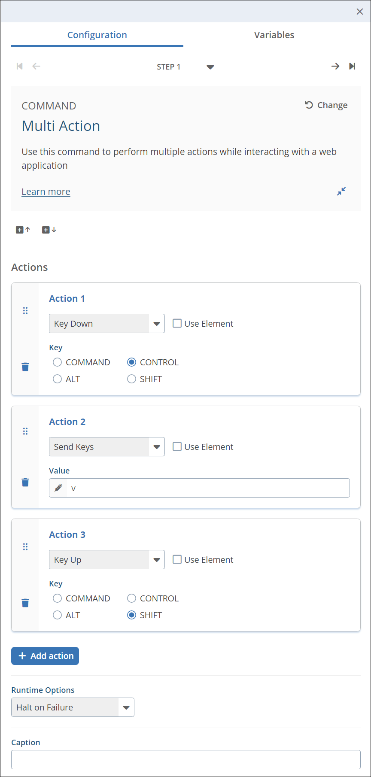Image resolution: width=371 pixels, height=777 pixels.
Task: Enable Use Element for Action 1
Action: click(177, 323)
